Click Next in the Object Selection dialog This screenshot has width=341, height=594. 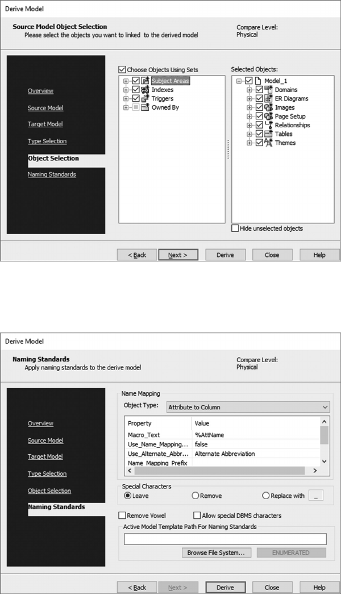(178, 255)
